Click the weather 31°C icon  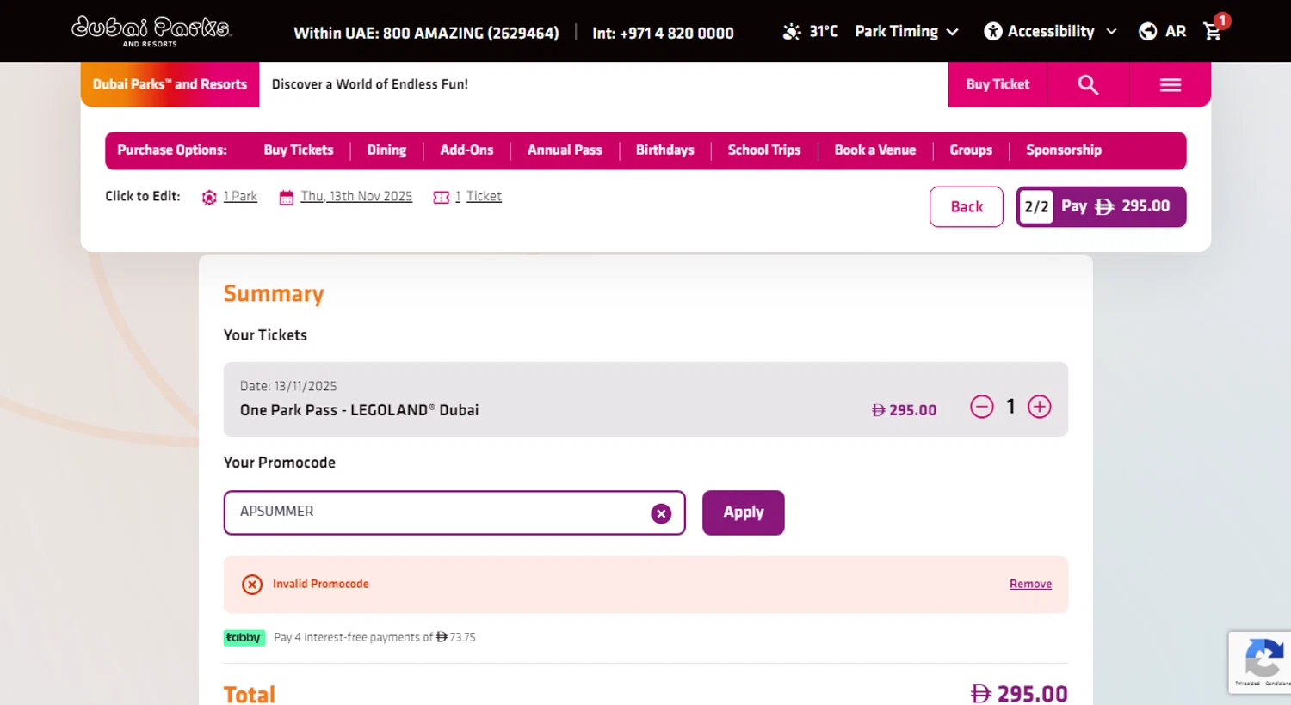coord(792,32)
